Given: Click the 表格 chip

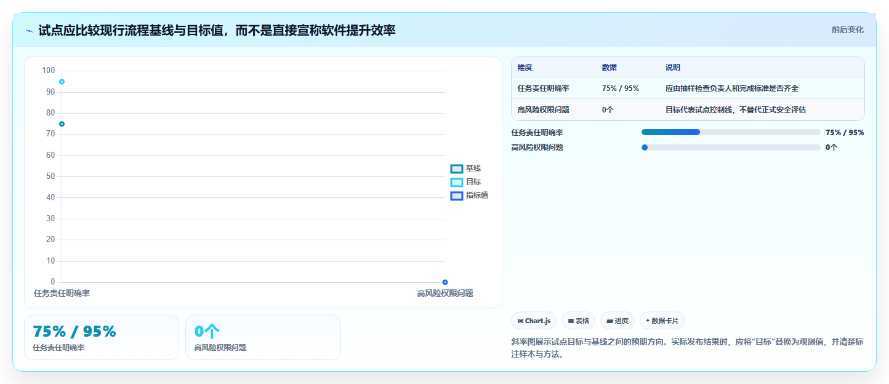Looking at the screenshot, I should (x=578, y=321).
